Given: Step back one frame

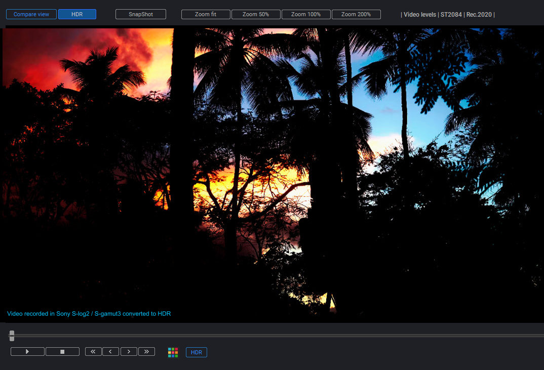Looking at the screenshot, I should click(110, 352).
